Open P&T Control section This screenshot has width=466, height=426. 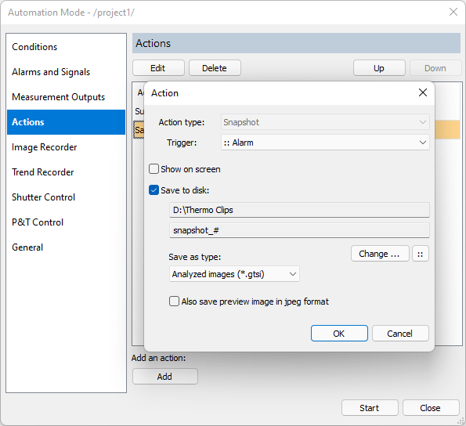pyautogui.click(x=66, y=222)
